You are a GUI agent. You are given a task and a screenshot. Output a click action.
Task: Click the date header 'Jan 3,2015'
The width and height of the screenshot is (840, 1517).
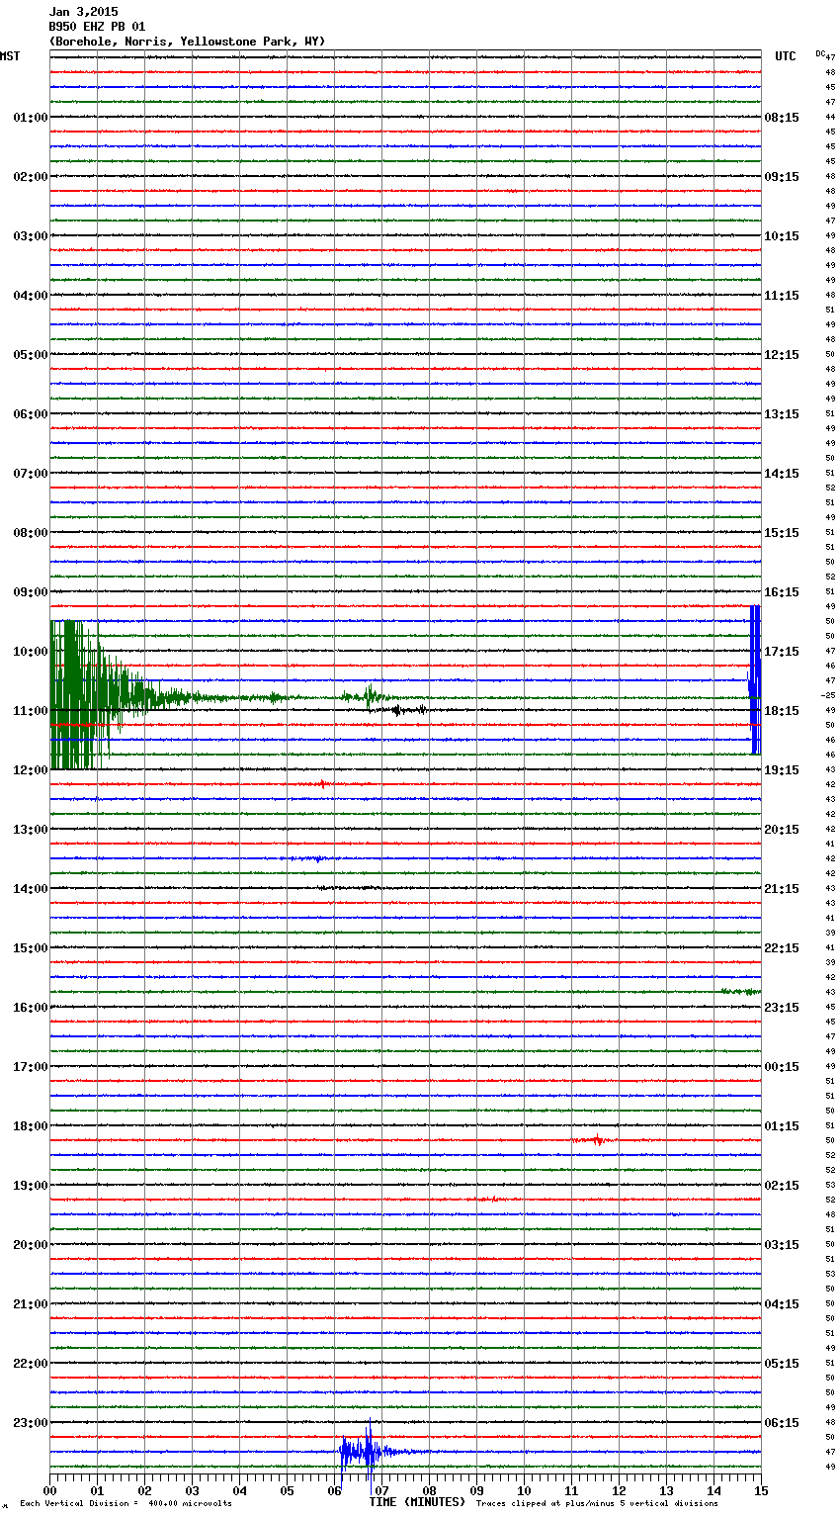click(x=83, y=12)
